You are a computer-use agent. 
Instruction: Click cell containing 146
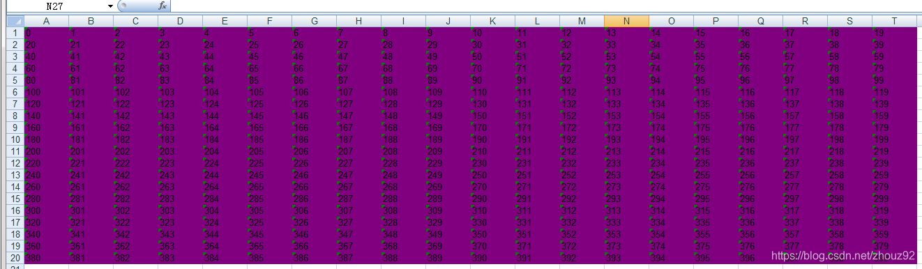click(314, 116)
